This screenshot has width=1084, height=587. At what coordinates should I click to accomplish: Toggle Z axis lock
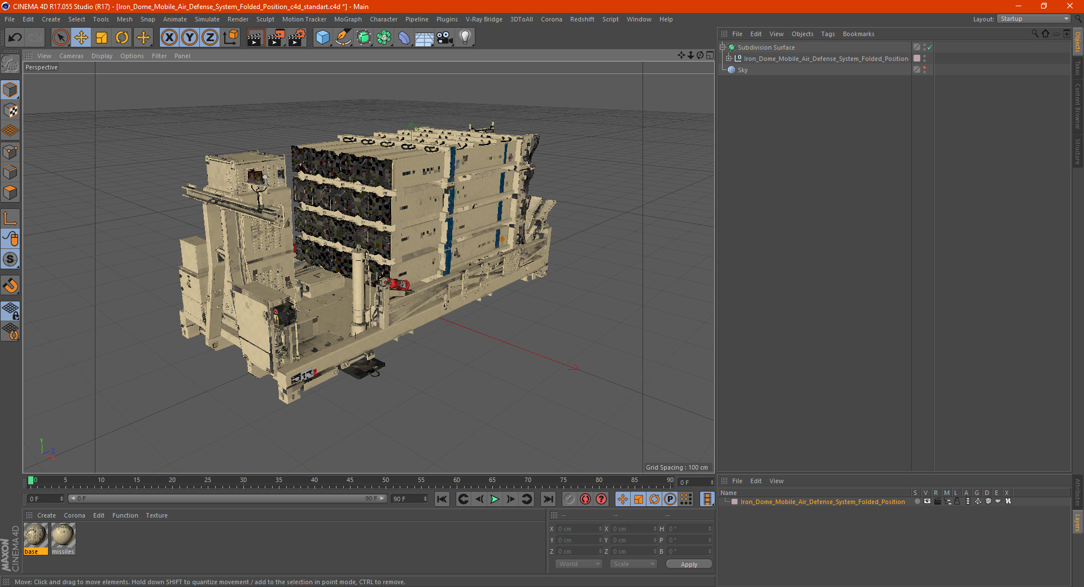coord(210,38)
